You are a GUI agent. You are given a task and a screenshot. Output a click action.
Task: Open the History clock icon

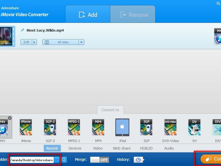pos(138,160)
